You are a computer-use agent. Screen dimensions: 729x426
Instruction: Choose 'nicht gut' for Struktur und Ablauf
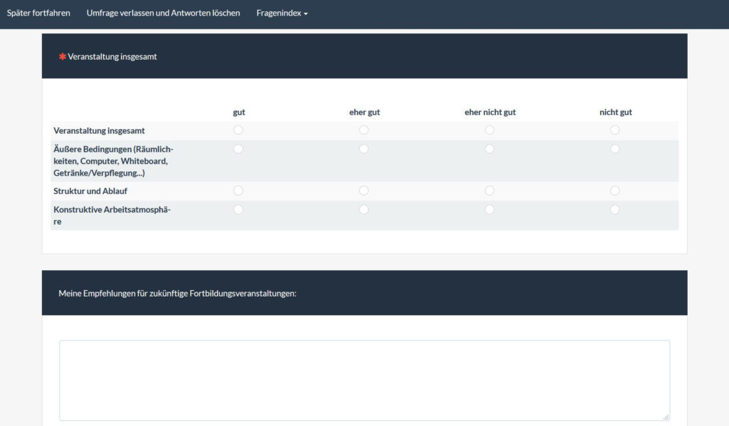coord(615,191)
